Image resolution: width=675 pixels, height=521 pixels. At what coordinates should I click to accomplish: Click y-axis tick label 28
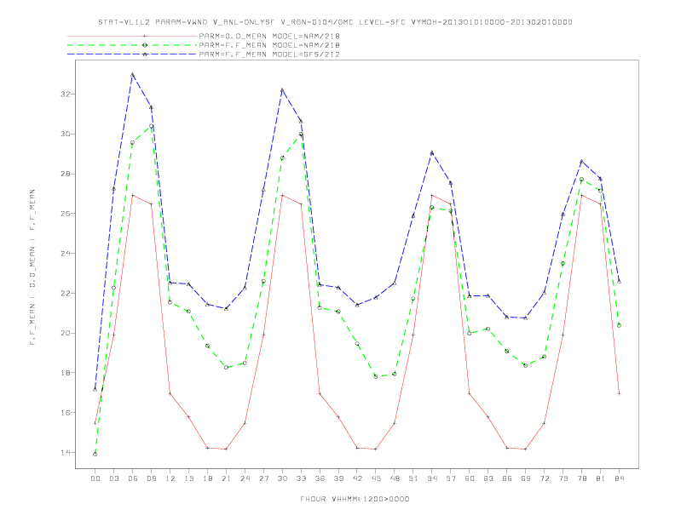[x=66, y=175]
